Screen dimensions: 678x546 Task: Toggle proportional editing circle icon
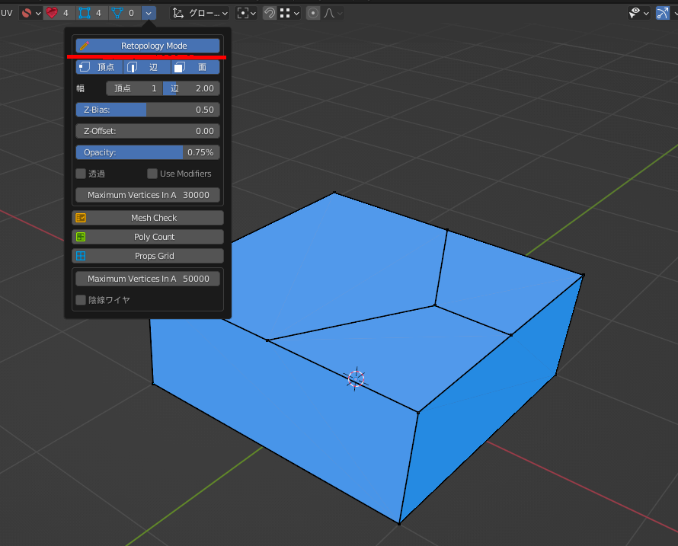(313, 13)
